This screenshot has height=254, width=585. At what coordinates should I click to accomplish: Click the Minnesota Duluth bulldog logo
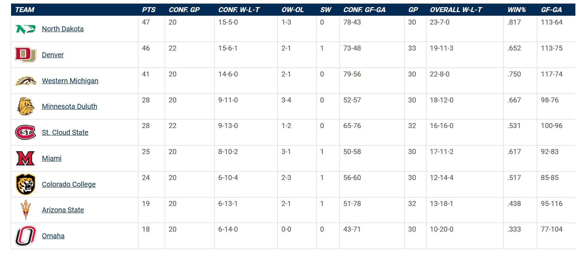click(x=25, y=106)
